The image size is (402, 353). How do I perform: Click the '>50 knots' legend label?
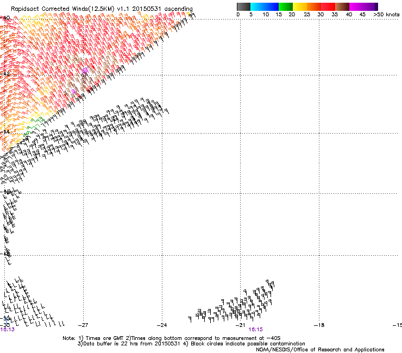(386, 15)
